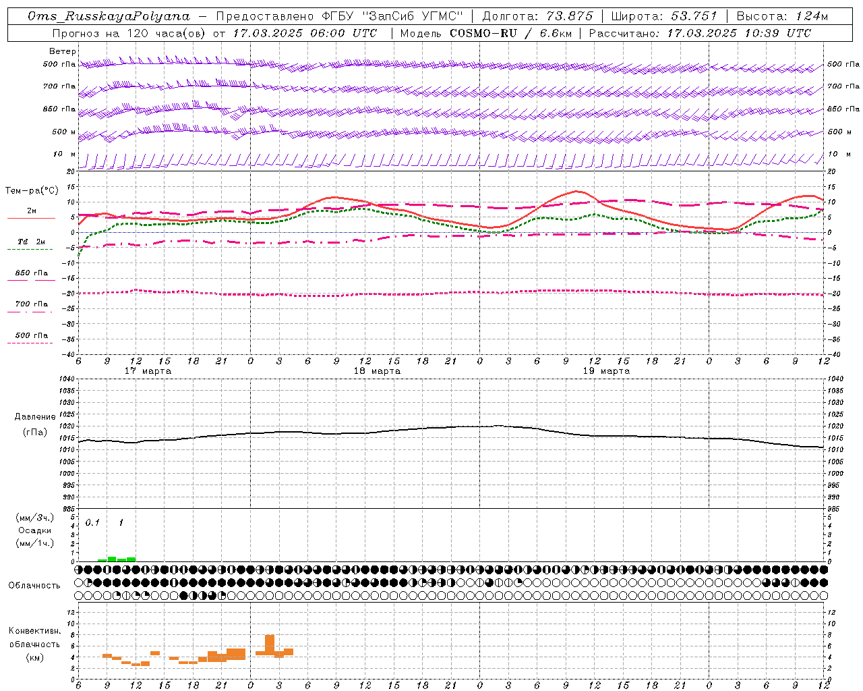863x691 pixels.
Task: Click the Высота: 124м elevation value
Action: tap(782, 16)
